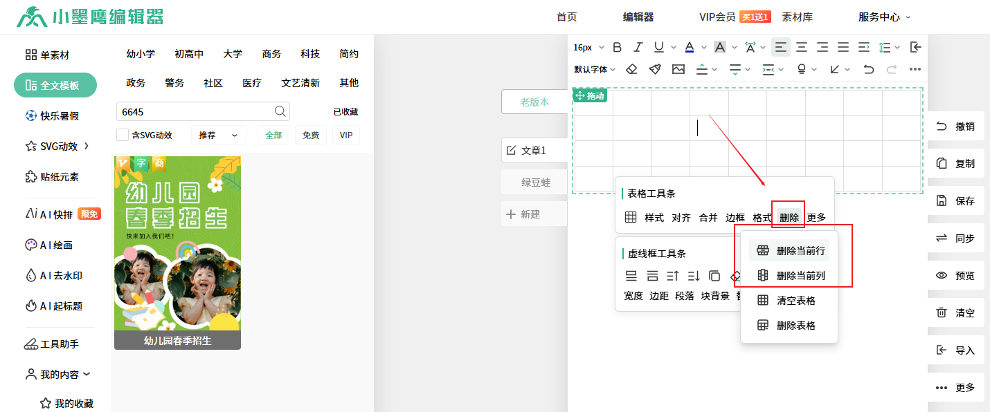
Task: Click the 老版本 button
Action: [534, 102]
